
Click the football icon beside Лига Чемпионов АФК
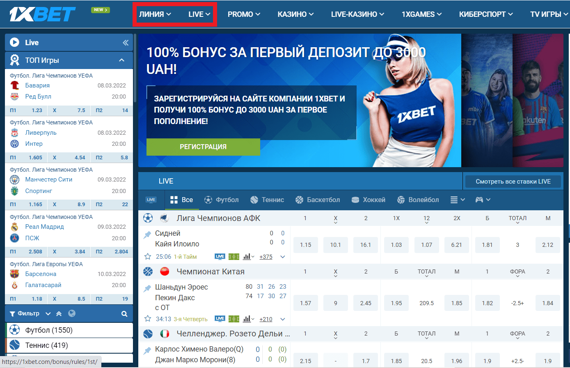point(148,218)
